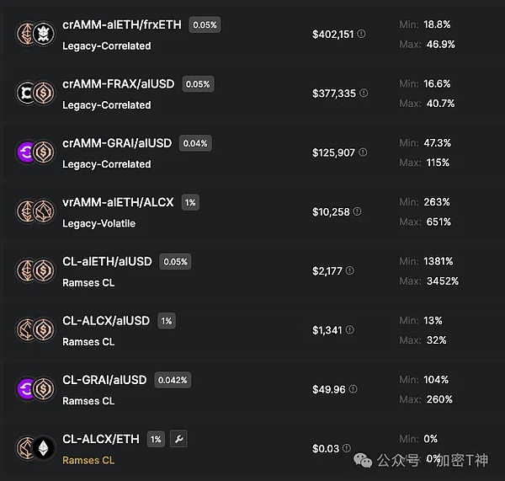Click the 0.042% fee badge on CL-GRAI/alUSD
This screenshot has width=505, height=481.
pyautogui.click(x=172, y=380)
